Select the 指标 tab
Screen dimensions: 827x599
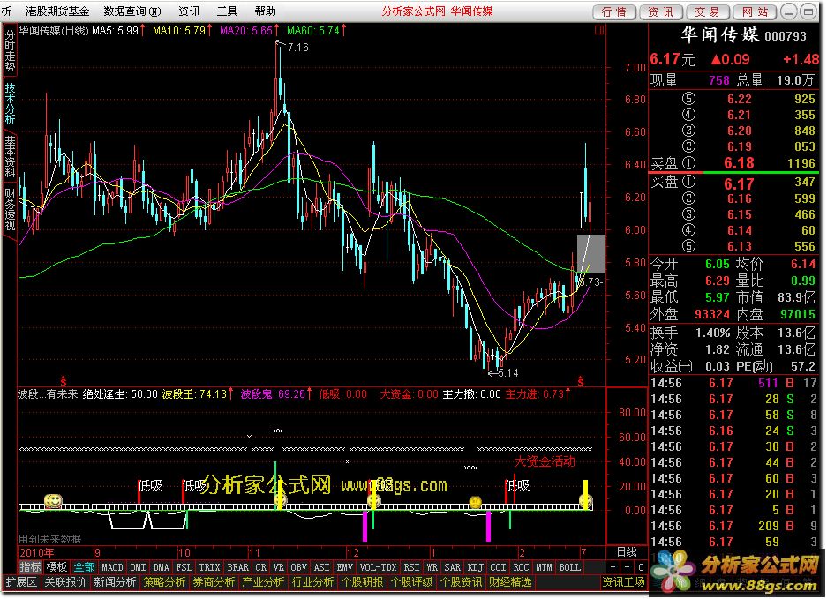click(x=30, y=568)
